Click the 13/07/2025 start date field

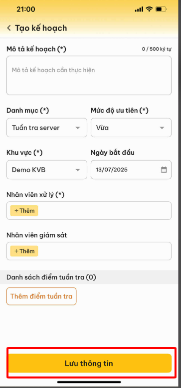click(131, 170)
